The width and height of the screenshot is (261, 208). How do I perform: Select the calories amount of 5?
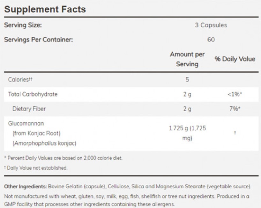[187, 80]
